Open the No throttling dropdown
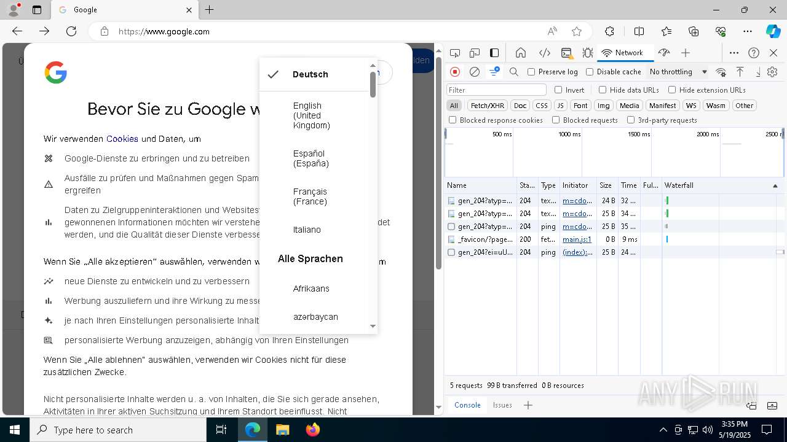The width and height of the screenshot is (787, 442). click(x=678, y=72)
